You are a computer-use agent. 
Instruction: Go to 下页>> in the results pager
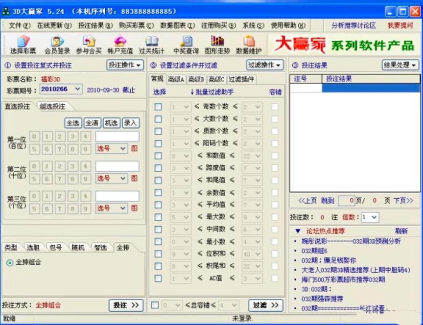tap(403, 201)
